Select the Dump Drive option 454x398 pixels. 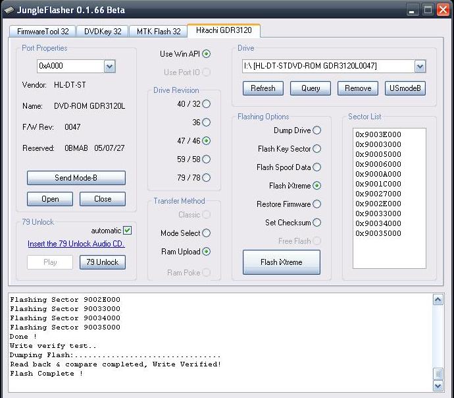pyautogui.click(x=316, y=130)
